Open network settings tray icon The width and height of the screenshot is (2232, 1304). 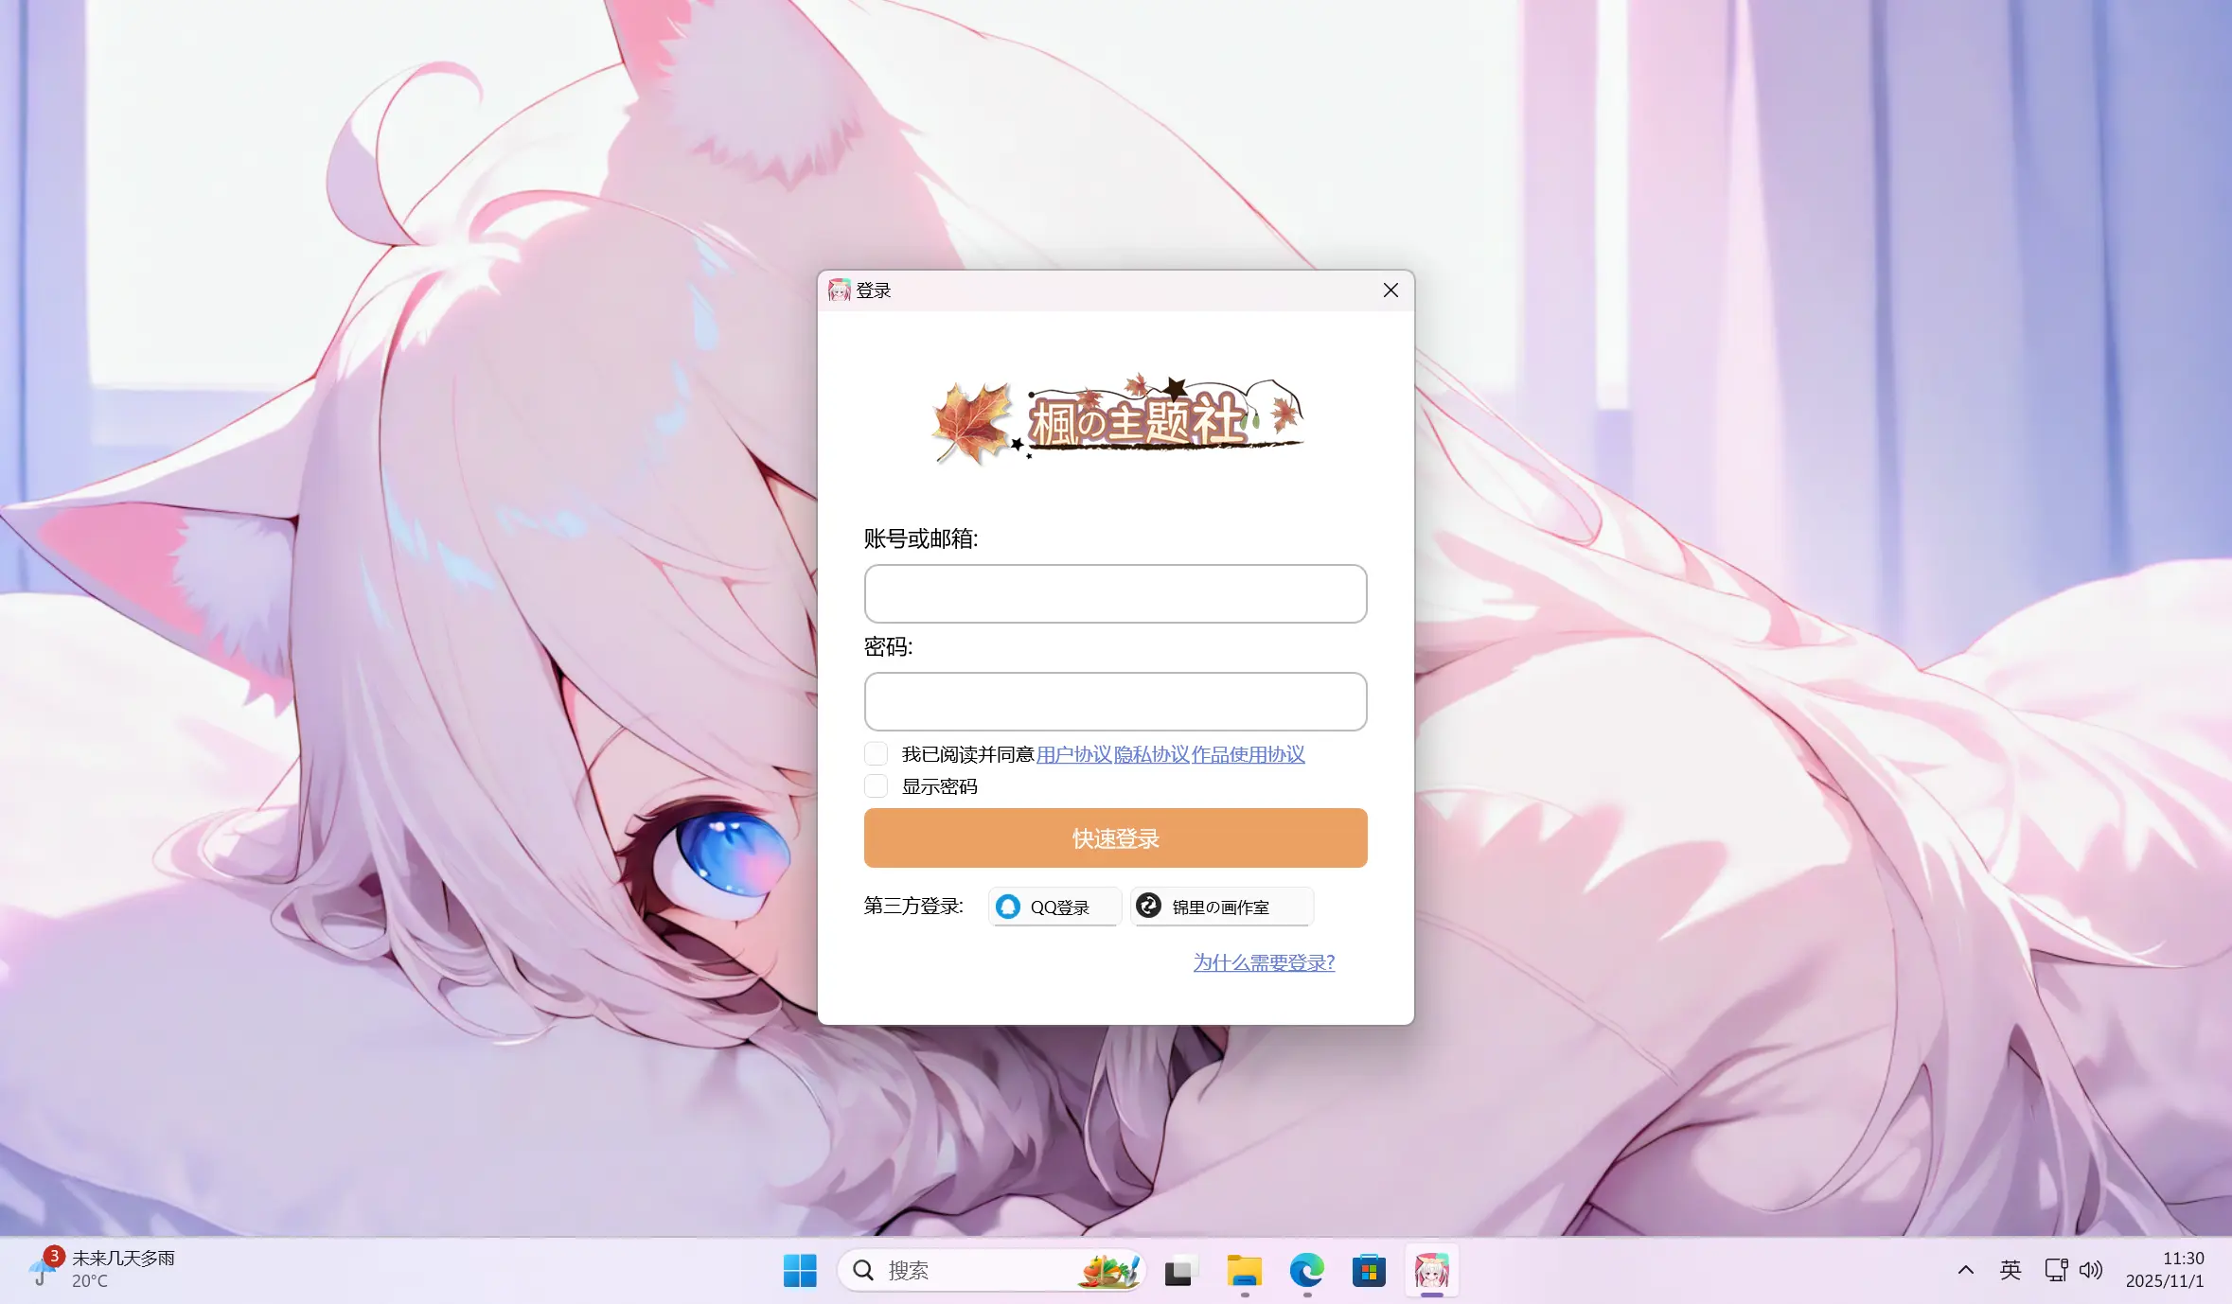point(2055,1270)
